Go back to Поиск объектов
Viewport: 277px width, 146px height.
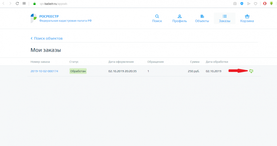(46, 38)
